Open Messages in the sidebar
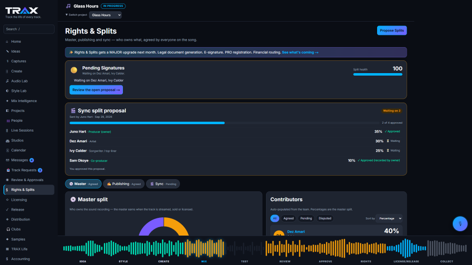 [x=29, y=160]
